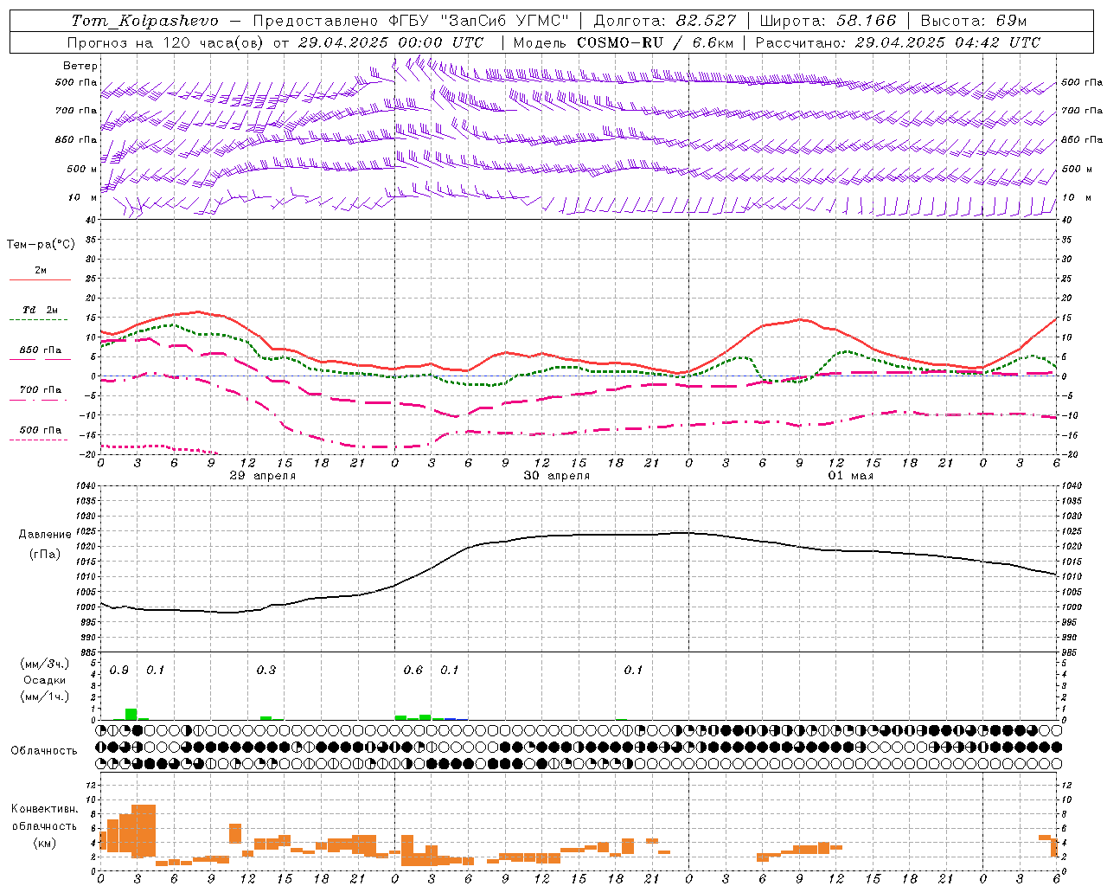This screenshot has height=886, width=1107.
Task: Click the Ветер panel label
Action: coord(80,66)
